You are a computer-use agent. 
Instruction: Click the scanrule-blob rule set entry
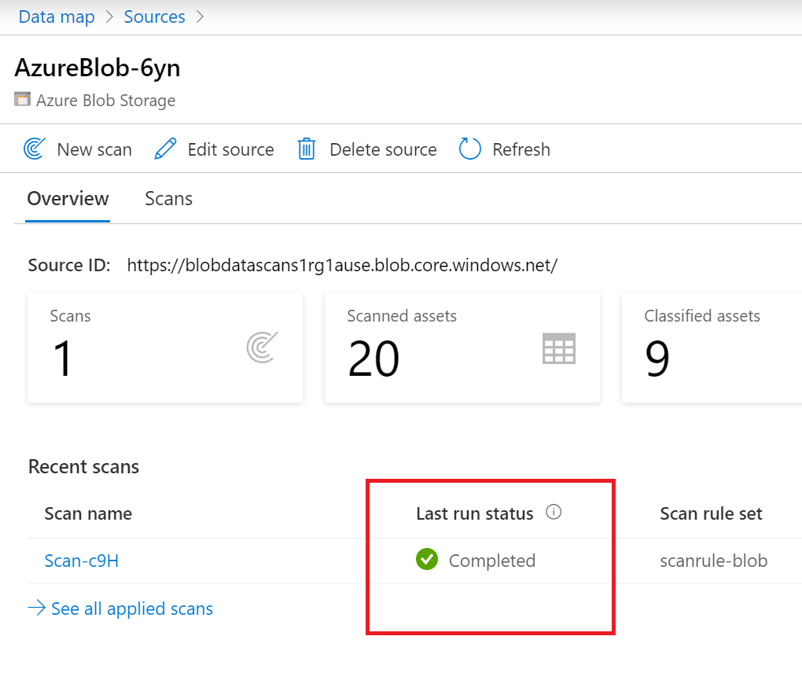pyautogui.click(x=713, y=561)
